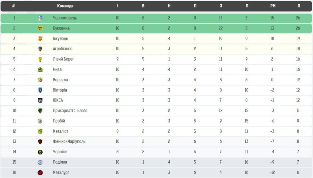The width and height of the screenshot is (313, 178).
Task: Click the Чернігів club emblem
Action: pos(40,152)
